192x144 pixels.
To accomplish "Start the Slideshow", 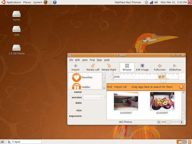I will pos(175,66).
